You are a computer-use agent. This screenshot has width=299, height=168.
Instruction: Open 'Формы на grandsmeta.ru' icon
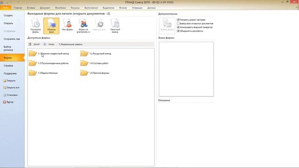pos(83,26)
